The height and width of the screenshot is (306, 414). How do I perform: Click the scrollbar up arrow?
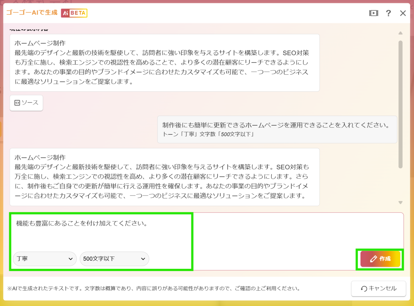click(x=400, y=33)
